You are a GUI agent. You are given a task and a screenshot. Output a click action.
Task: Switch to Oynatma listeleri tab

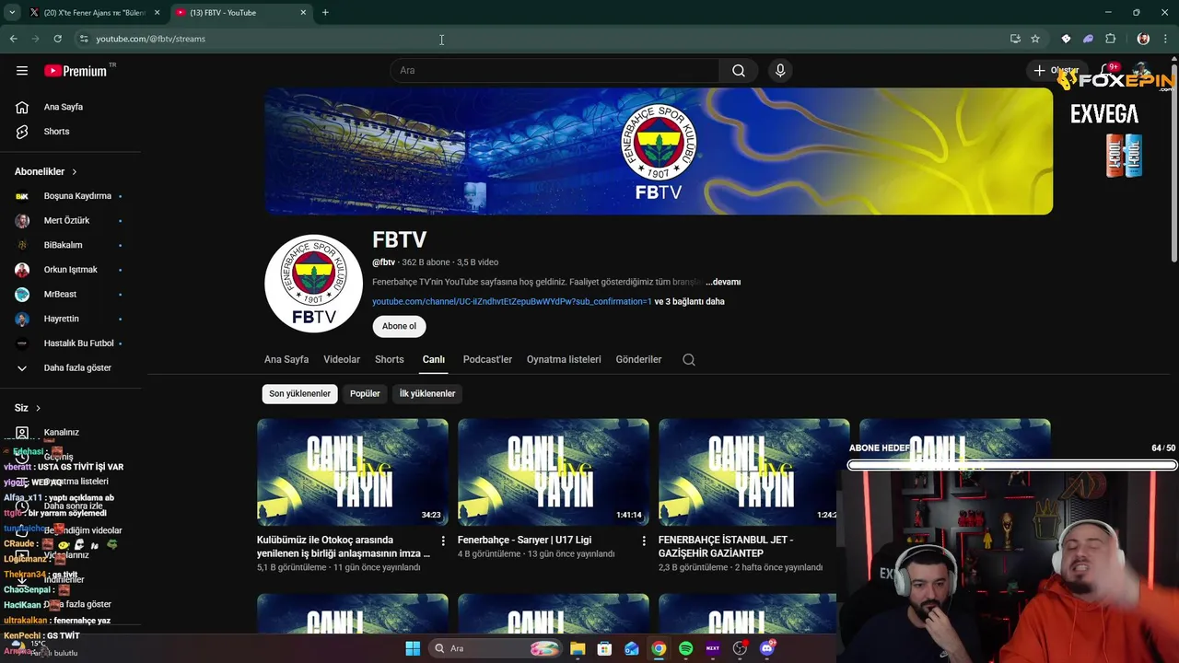[x=564, y=360]
